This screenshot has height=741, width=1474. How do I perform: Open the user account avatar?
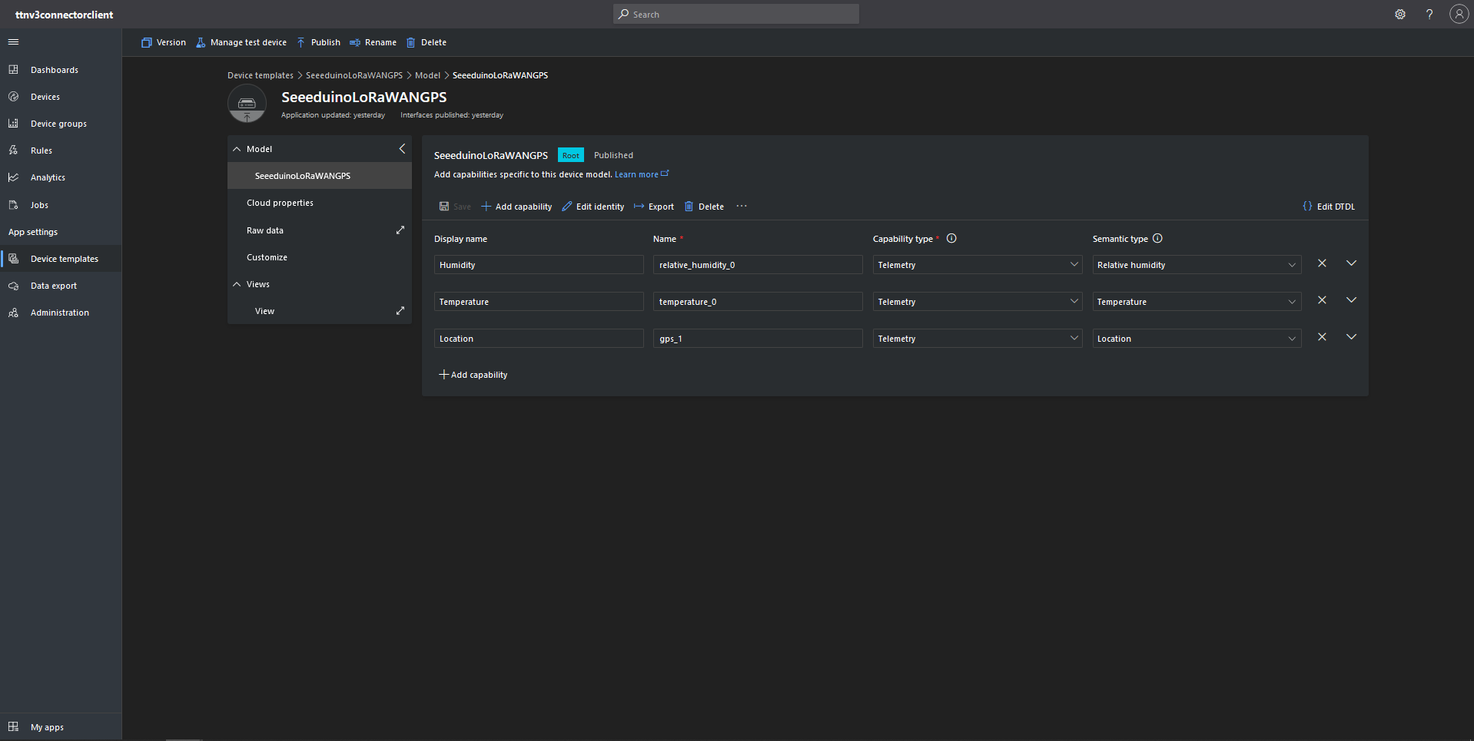click(x=1459, y=14)
